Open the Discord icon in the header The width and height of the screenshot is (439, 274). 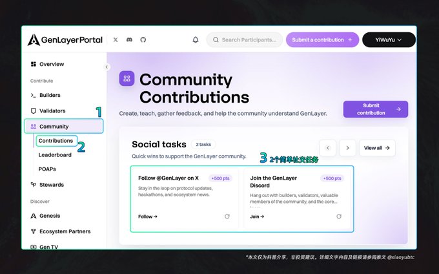tap(129, 40)
